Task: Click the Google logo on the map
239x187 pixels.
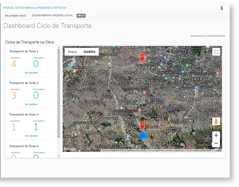Action: click(70, 149)
